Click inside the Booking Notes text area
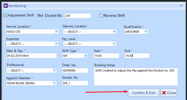Image resolution: width=187 pixels, height=100 pixels. tap(136, 77)
